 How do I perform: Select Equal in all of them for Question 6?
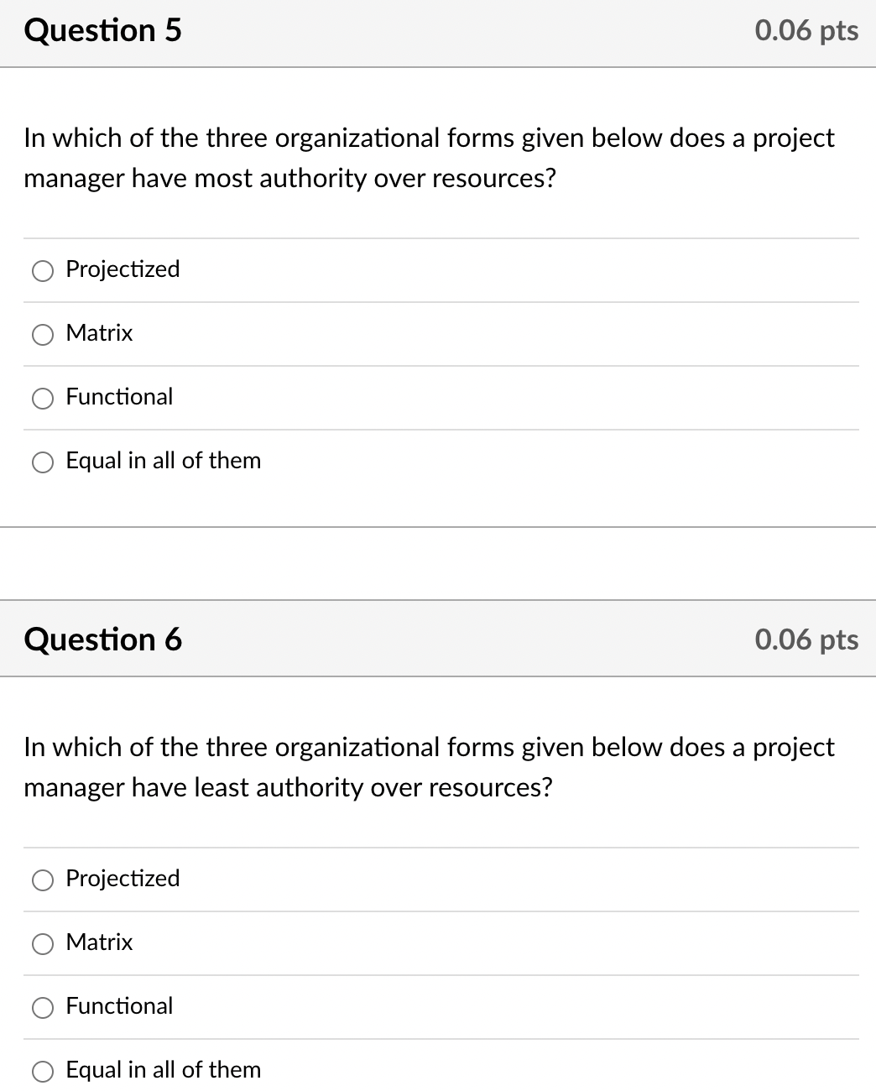(x=42, y=1071)
